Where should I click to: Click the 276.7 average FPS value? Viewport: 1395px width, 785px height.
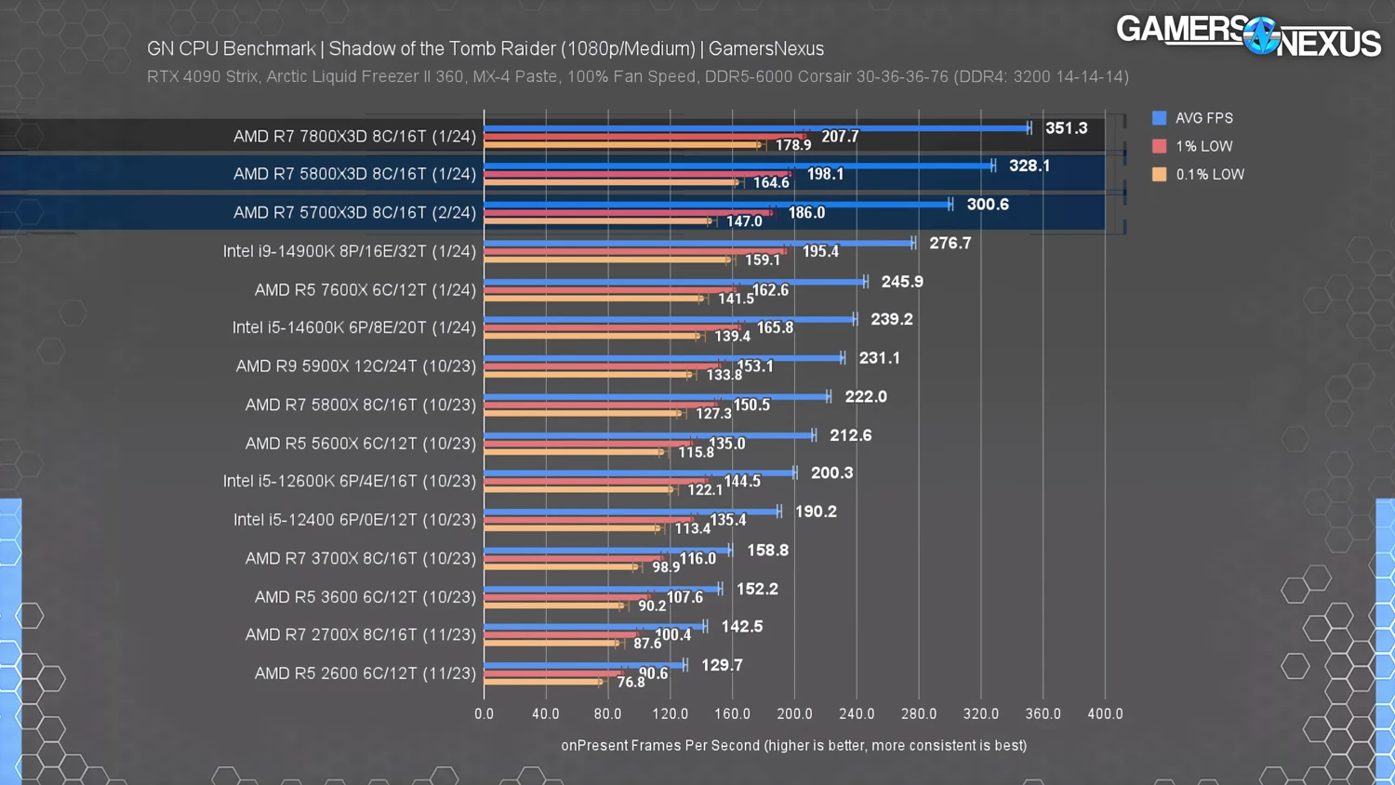tap(950, 243)
